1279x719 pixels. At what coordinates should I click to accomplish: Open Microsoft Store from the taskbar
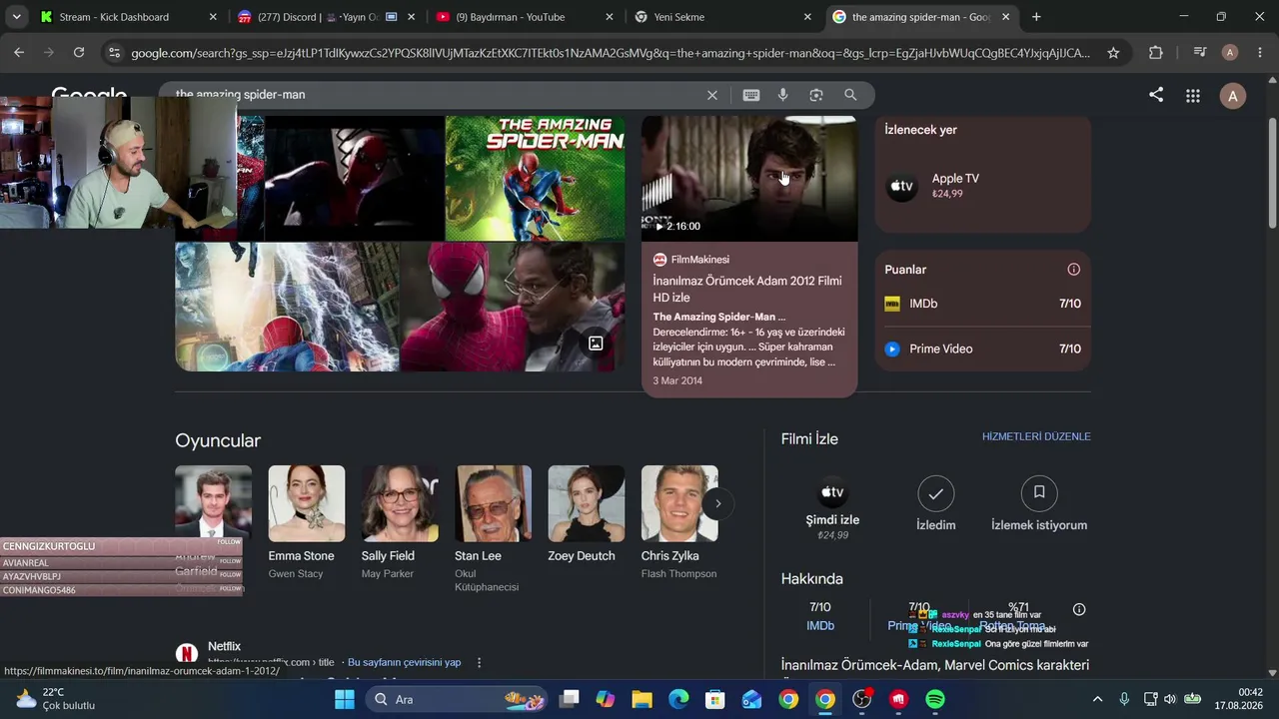(714, 699)
